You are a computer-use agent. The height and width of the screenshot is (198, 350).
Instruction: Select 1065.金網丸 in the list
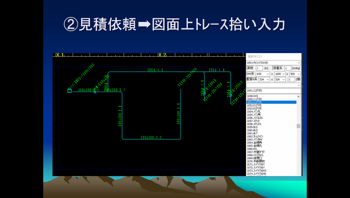pos(271,146)
